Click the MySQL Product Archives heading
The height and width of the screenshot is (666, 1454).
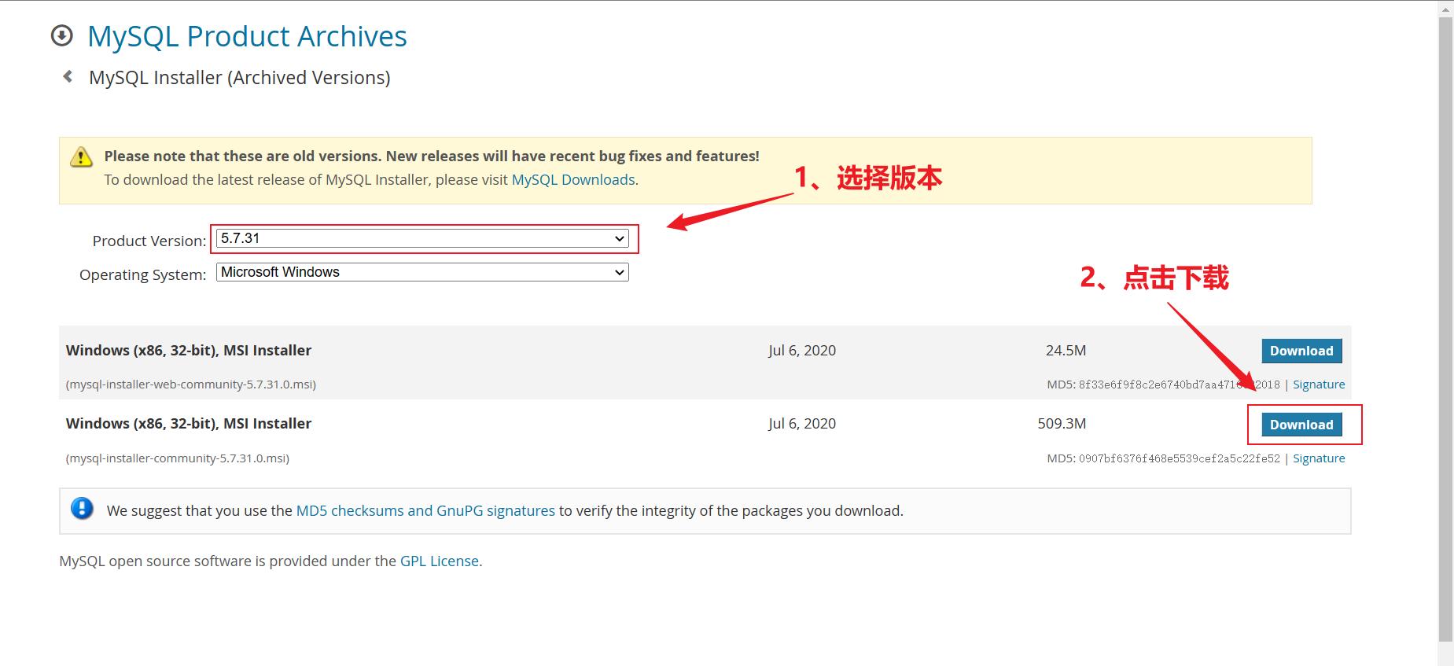coord(247,36)
